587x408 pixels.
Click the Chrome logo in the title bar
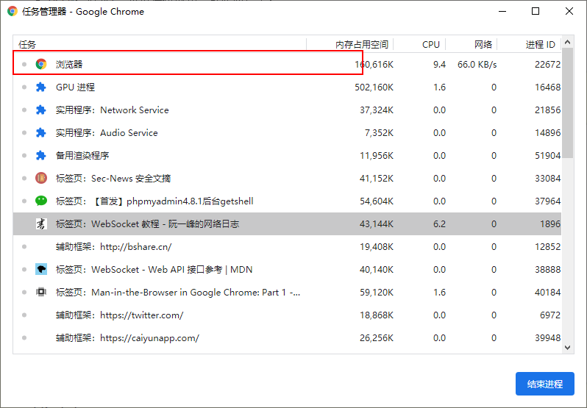click(13, 11)
